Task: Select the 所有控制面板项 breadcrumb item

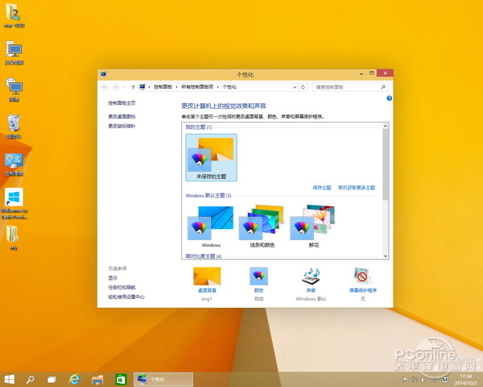Action: (197, 86)
